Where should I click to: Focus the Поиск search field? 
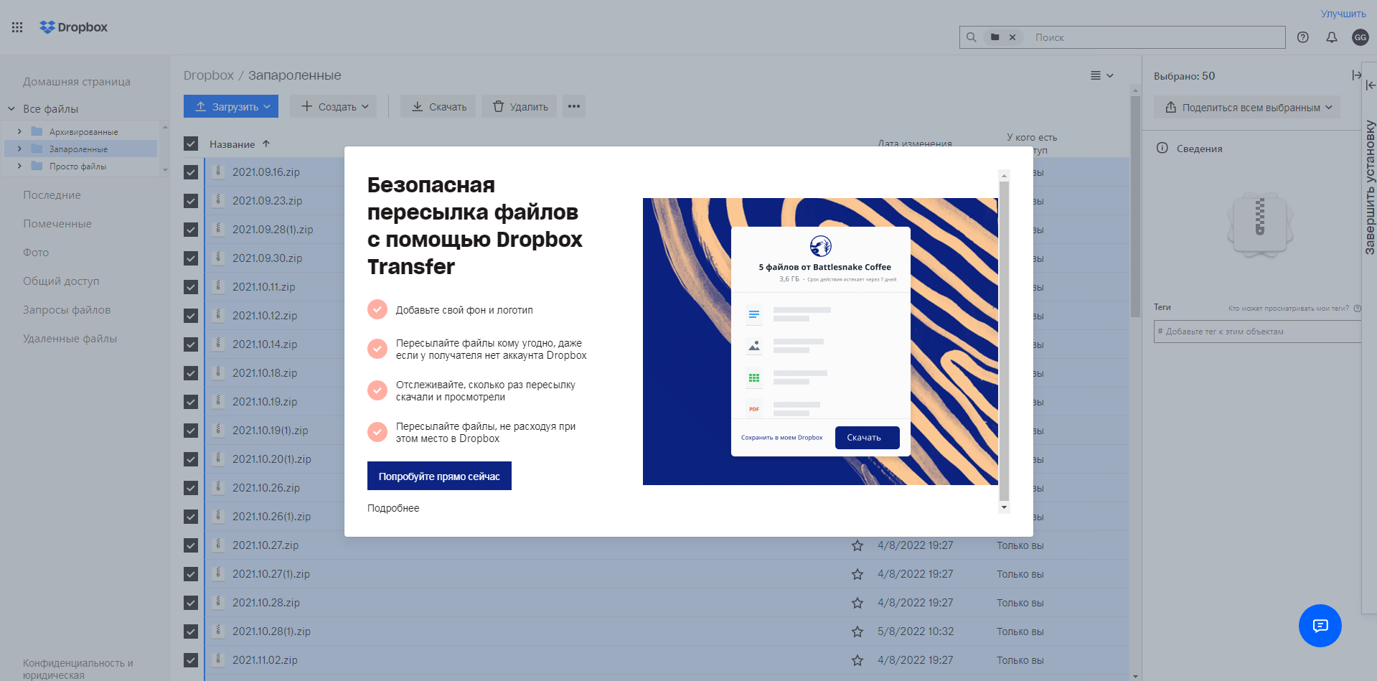tap(1157, 37)
